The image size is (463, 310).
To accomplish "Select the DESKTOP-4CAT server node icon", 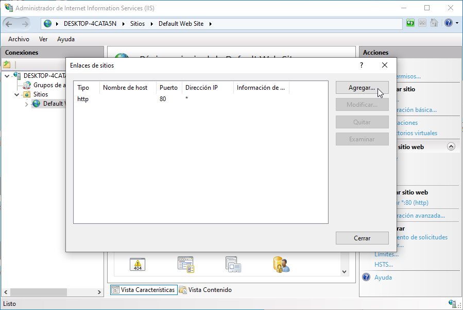I will pos(17,76).
